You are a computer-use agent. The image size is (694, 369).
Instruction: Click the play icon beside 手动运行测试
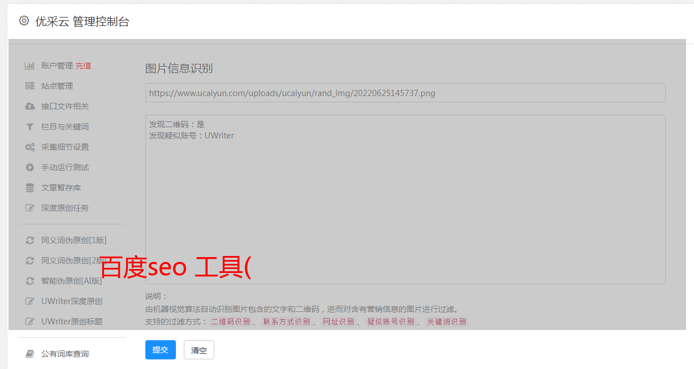pos(29,167)
